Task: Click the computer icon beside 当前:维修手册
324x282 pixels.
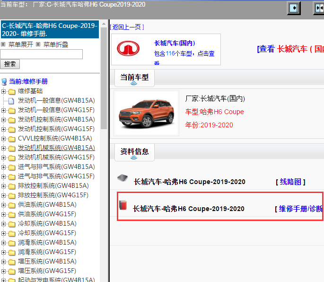Action: (4, 81)
